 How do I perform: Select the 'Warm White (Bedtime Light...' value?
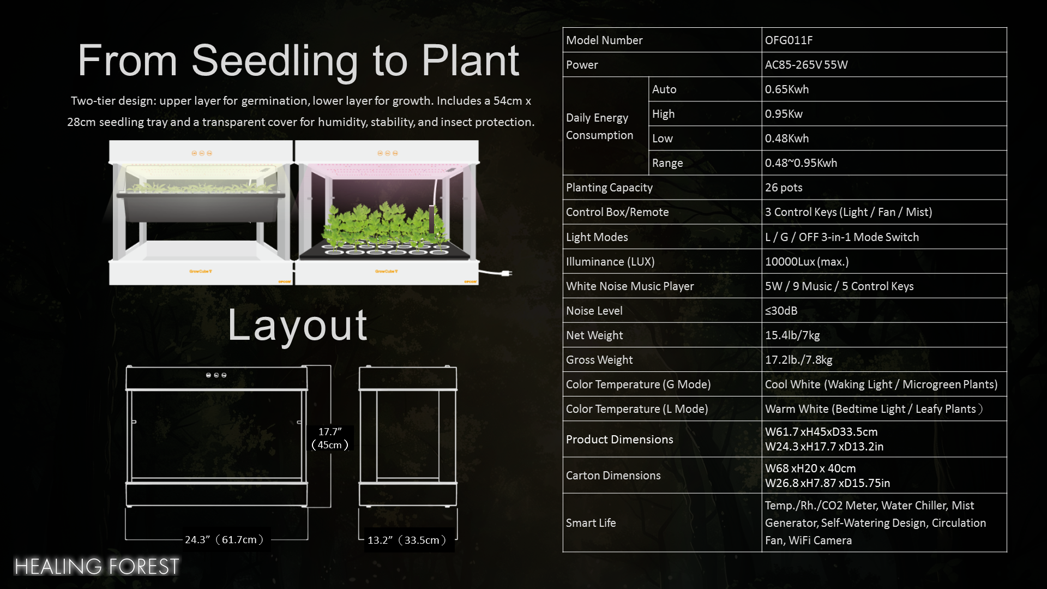tap(874, 408)
